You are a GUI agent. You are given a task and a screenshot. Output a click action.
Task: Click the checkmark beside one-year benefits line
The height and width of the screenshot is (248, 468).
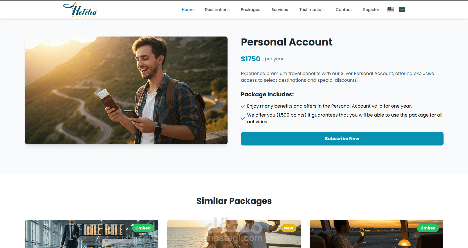click(x=243, y=106)
